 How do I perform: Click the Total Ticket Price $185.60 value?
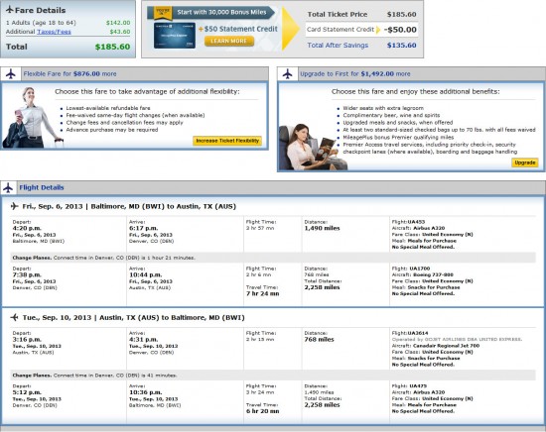(x=401, y=15)
